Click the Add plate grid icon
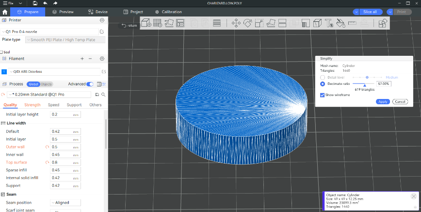The width and height of the screenshot is (421, 212). click(158, 23)
